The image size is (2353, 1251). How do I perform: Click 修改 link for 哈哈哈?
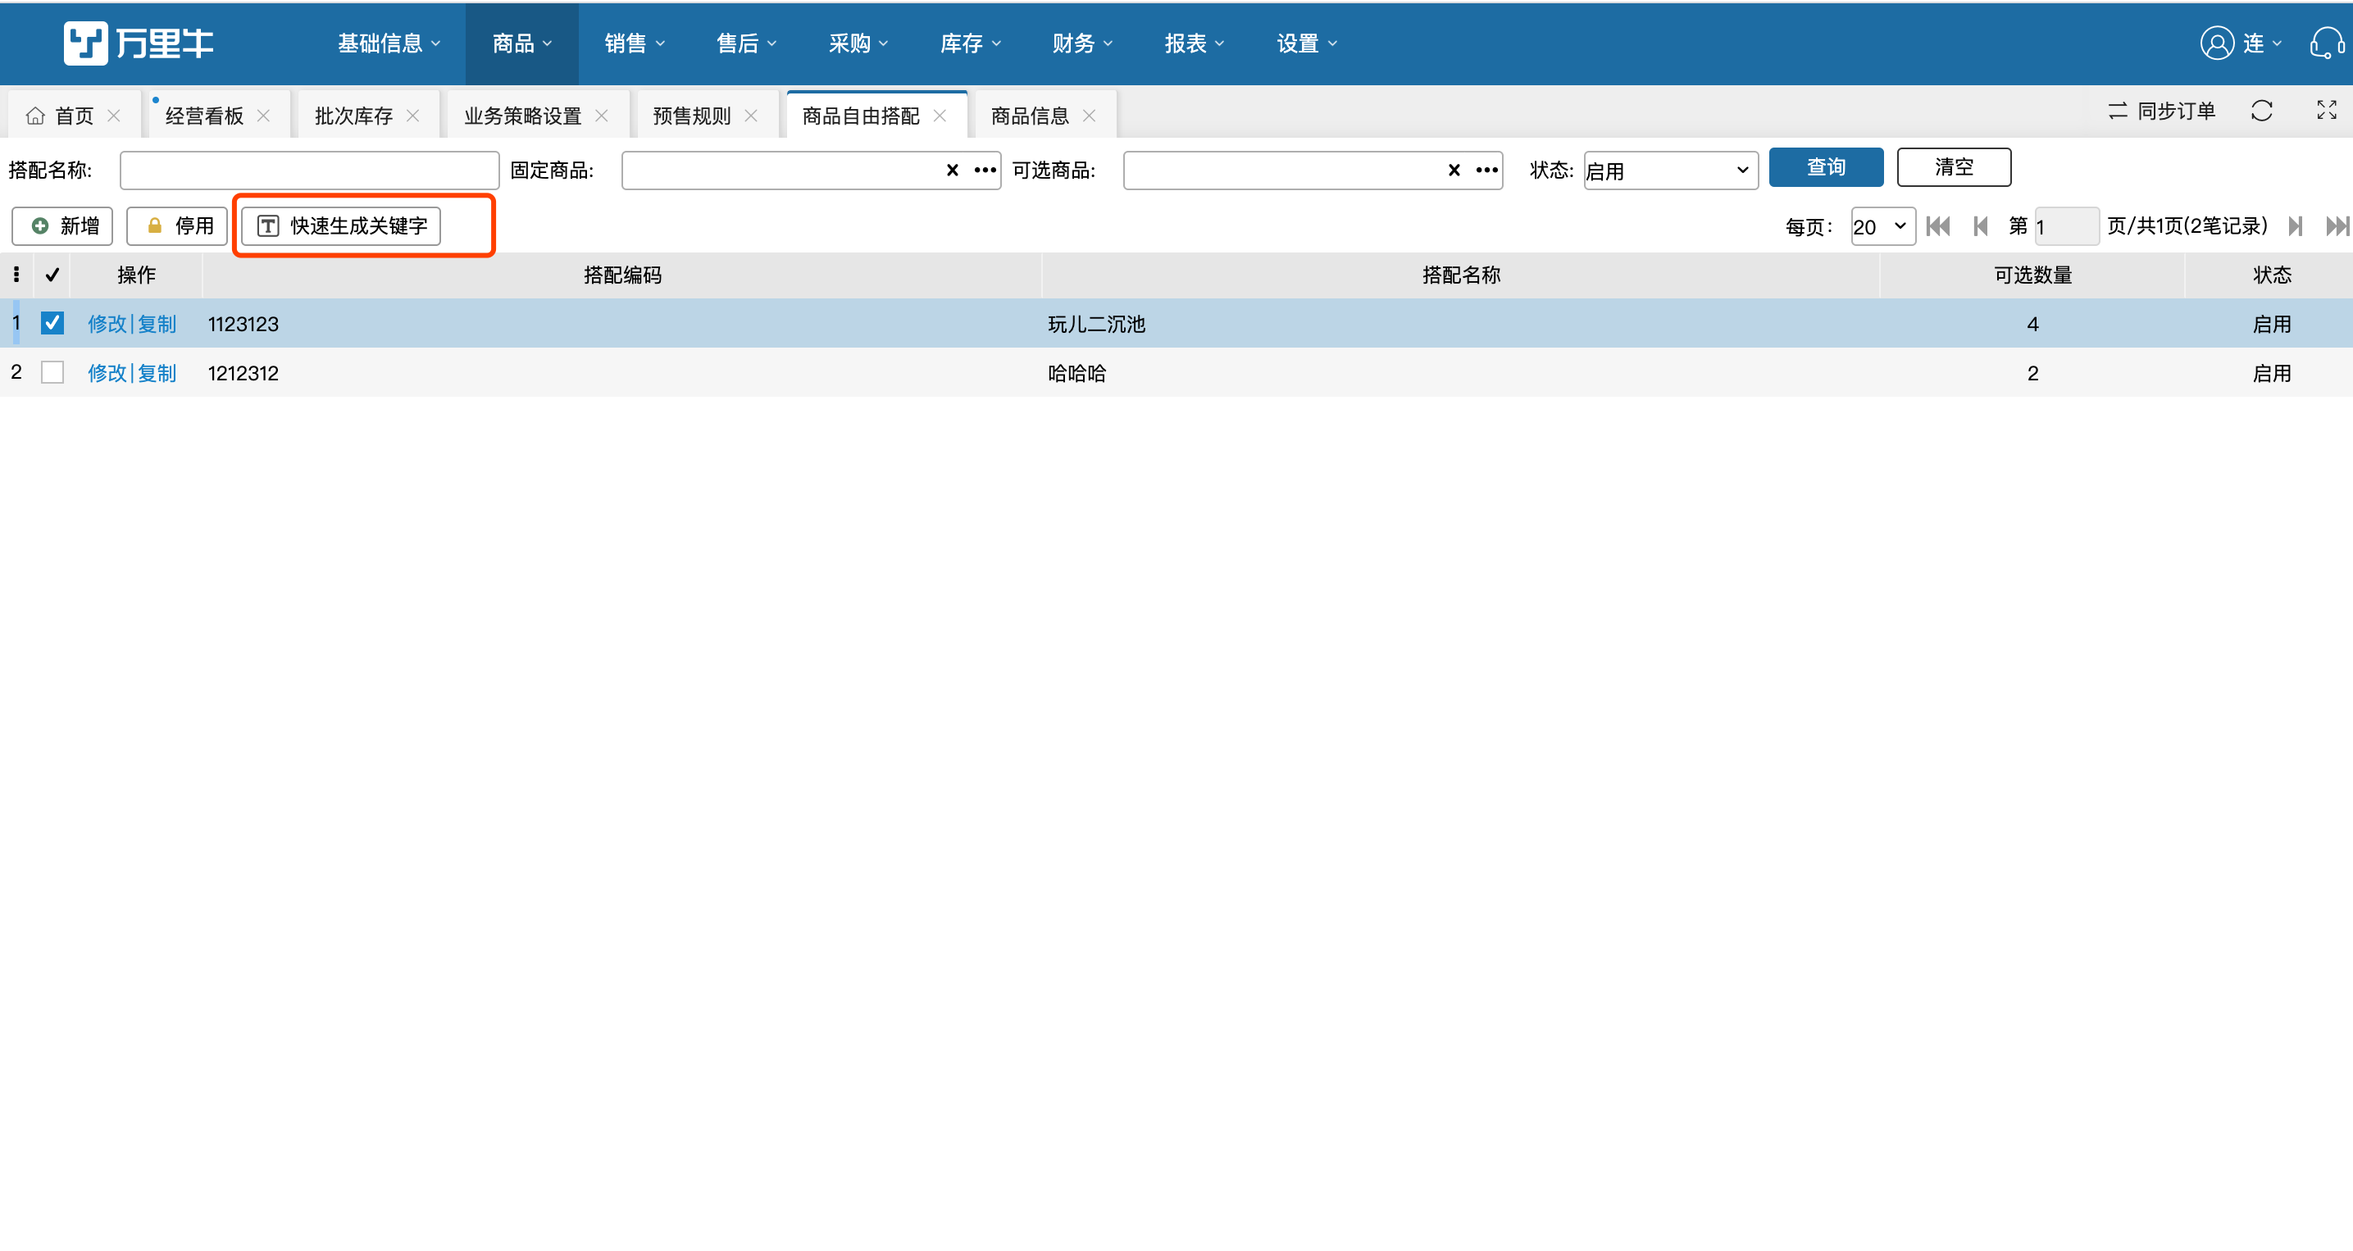click(107, 372)
